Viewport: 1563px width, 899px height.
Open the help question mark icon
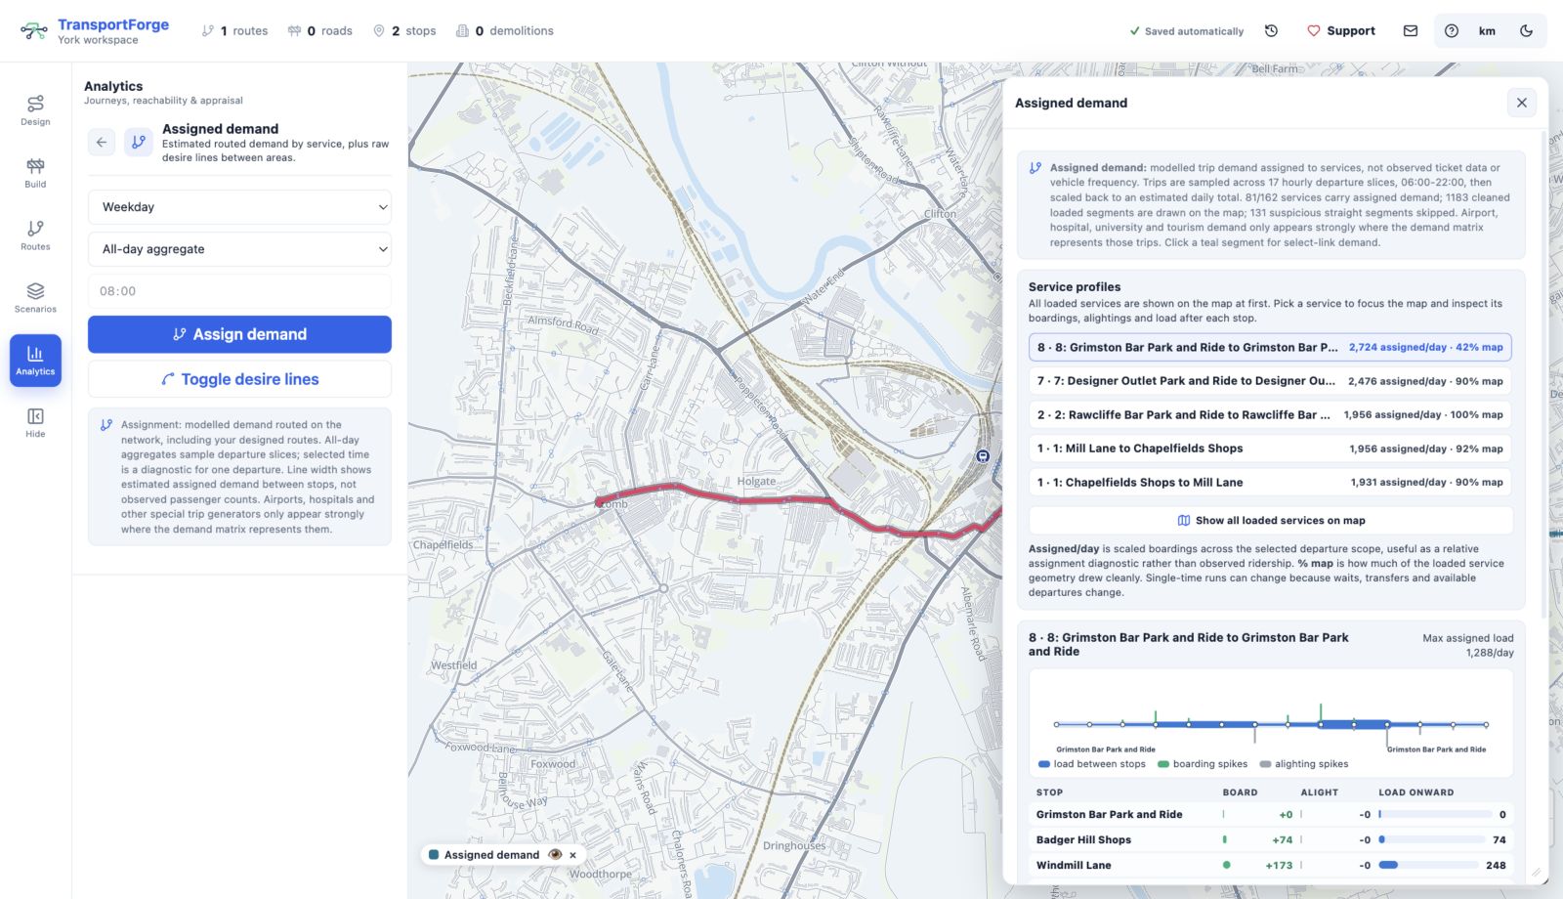pyautogui.click(x=1452, y=31)
